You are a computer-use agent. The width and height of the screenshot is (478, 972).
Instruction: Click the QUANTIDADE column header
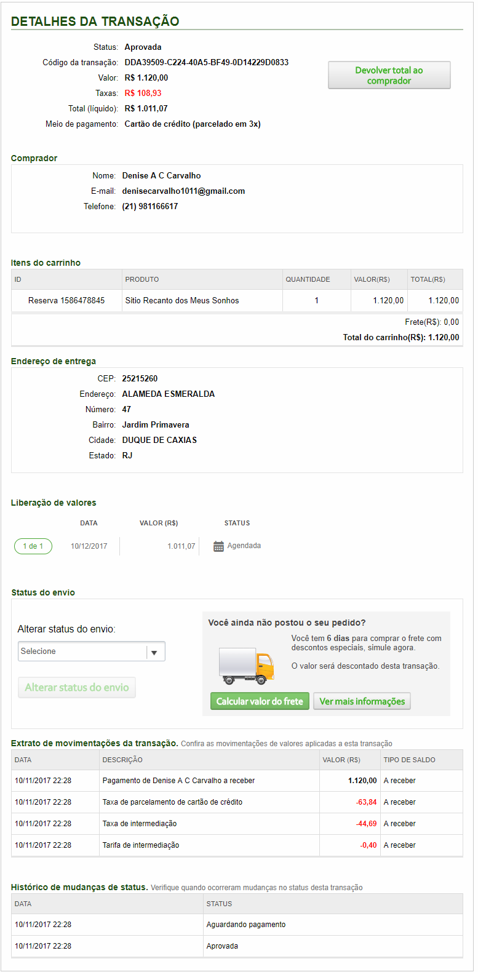[308, 279]
